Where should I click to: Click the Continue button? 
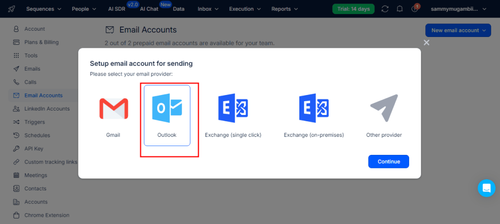pos(388,162)
